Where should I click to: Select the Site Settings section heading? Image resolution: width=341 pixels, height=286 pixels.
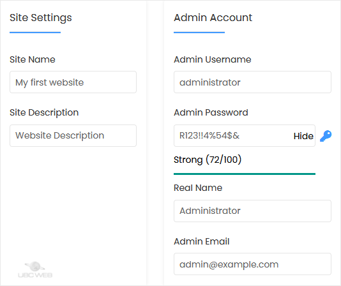click(41, 18)
